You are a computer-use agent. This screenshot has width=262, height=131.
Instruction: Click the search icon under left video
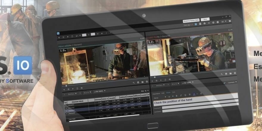click(134, 82)
